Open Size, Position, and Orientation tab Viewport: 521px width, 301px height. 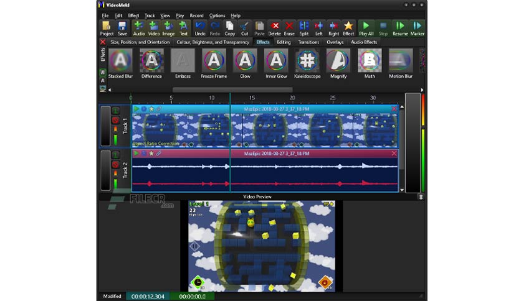point(140,42)
